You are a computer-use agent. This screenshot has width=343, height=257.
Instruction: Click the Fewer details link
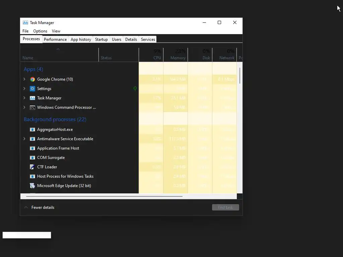point(43,207)
